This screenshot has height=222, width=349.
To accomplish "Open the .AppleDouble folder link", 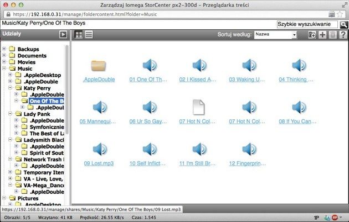I will (99, 80).
